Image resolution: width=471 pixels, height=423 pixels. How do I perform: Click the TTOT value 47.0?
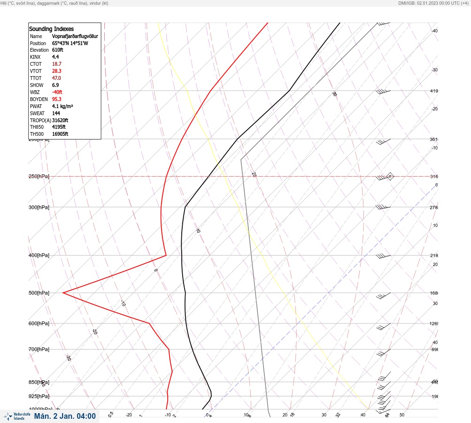tap(56, 78)
